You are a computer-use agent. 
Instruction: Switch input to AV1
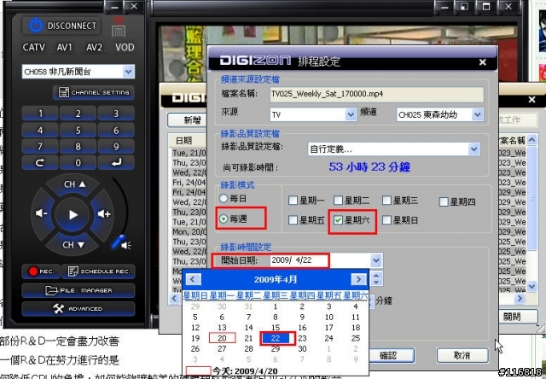(x=65, y=48)
